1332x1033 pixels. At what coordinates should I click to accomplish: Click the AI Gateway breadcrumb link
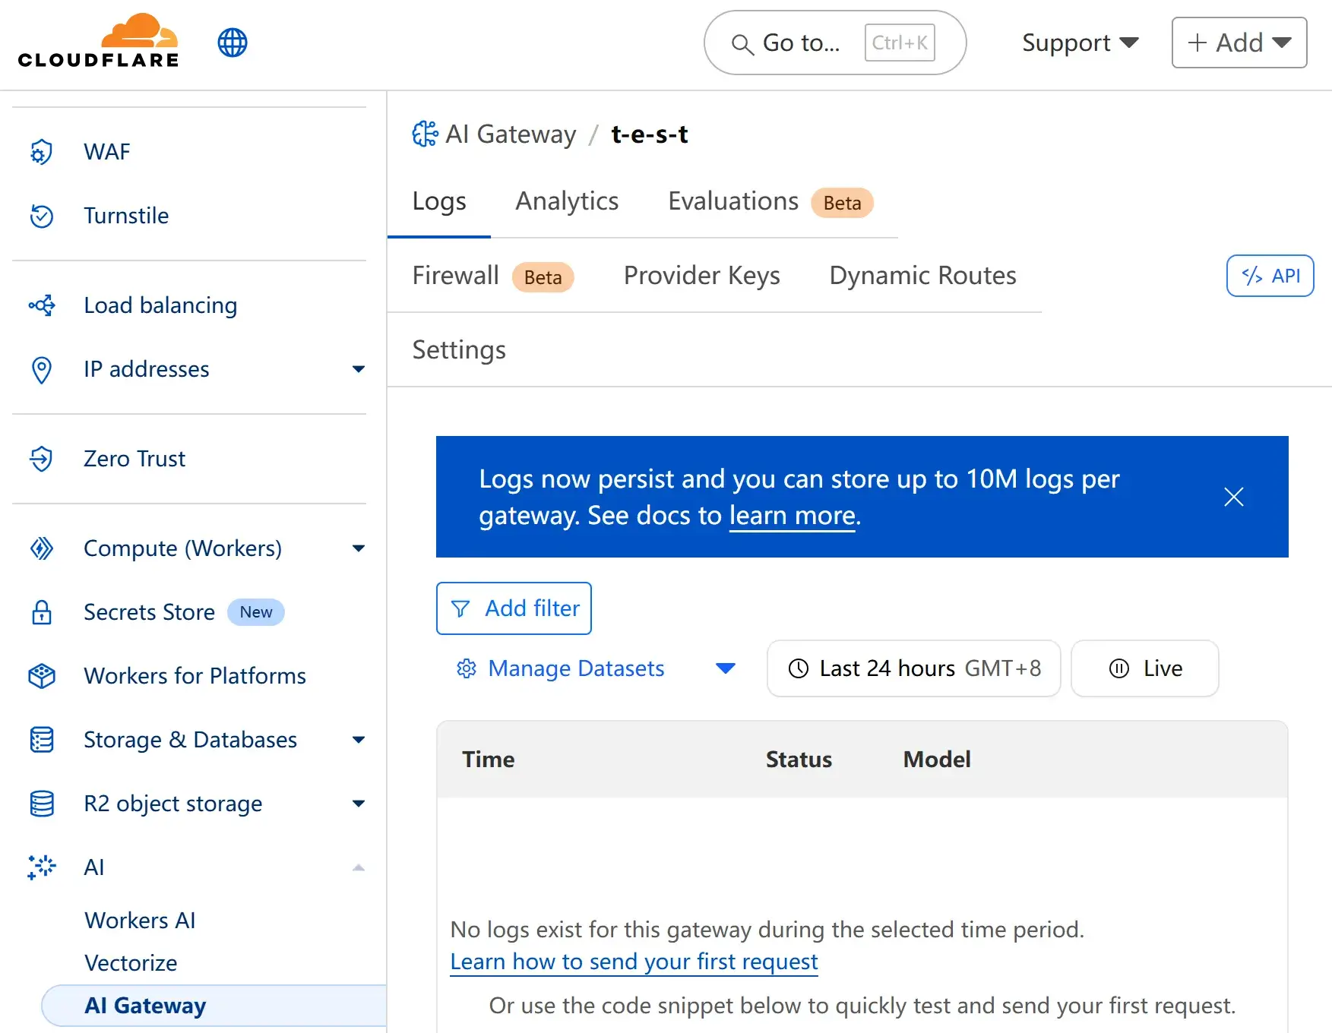click(x=511, y=134)
